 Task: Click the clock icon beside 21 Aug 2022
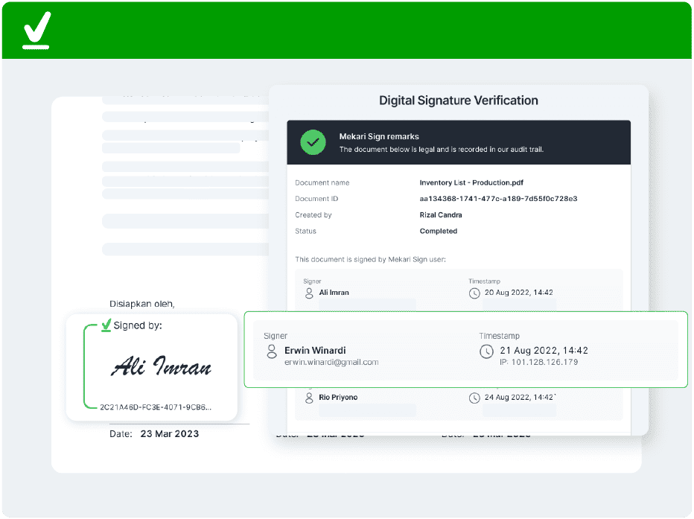(x=486, y=351)
